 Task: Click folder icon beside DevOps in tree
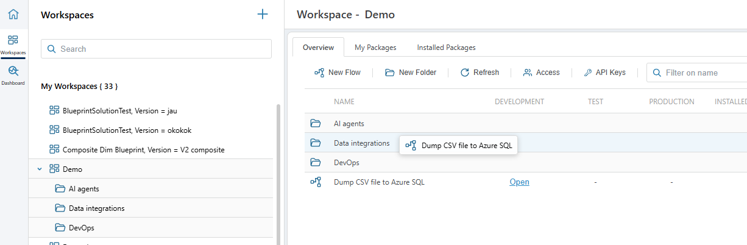60,228
